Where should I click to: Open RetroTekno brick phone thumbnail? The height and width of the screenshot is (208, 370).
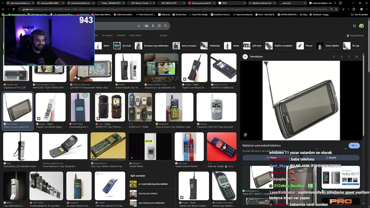[21, 147]
